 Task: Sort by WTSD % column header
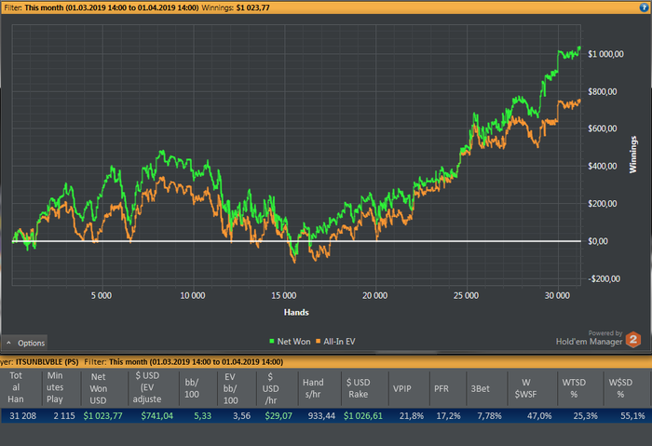coord(580,388)
